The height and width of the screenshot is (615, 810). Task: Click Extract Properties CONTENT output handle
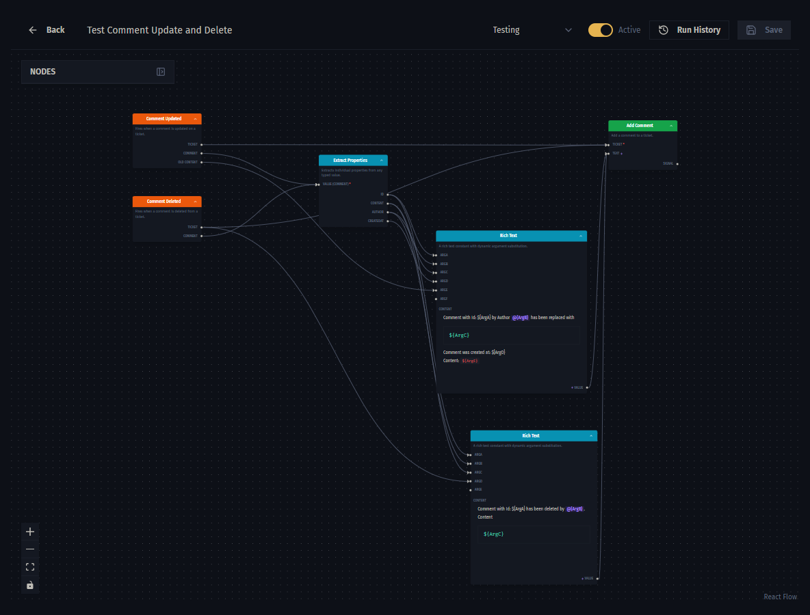pyautogui.click(x=388, y=203)
